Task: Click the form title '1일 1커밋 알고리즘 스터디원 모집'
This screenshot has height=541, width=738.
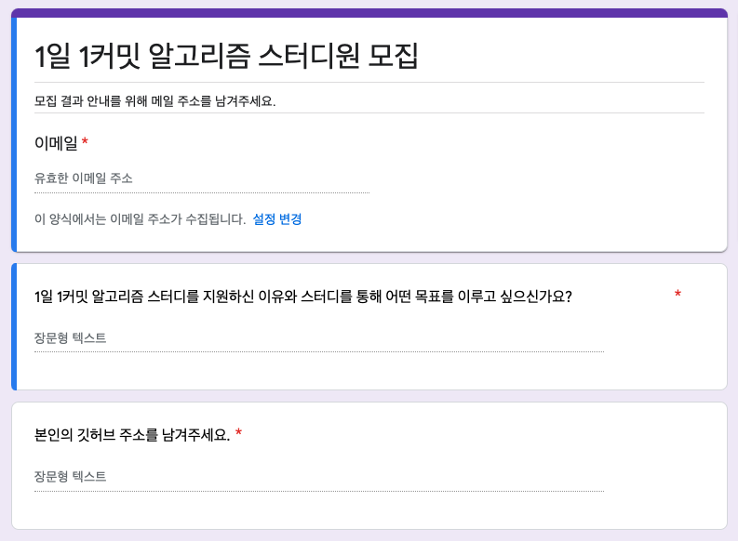Action: 226,57
